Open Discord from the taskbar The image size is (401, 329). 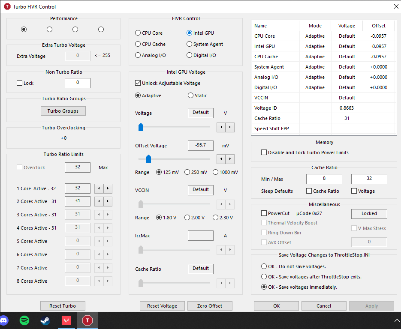coord(3,320)
